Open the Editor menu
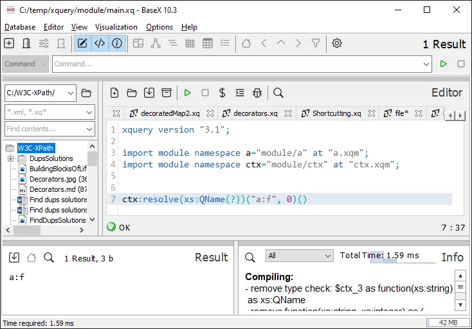Viewport: 472px width, 329px height. click(53, 27)
